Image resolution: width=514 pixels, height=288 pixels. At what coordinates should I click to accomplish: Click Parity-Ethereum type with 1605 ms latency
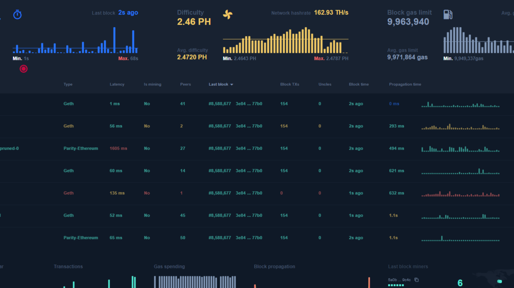point(81,149)
